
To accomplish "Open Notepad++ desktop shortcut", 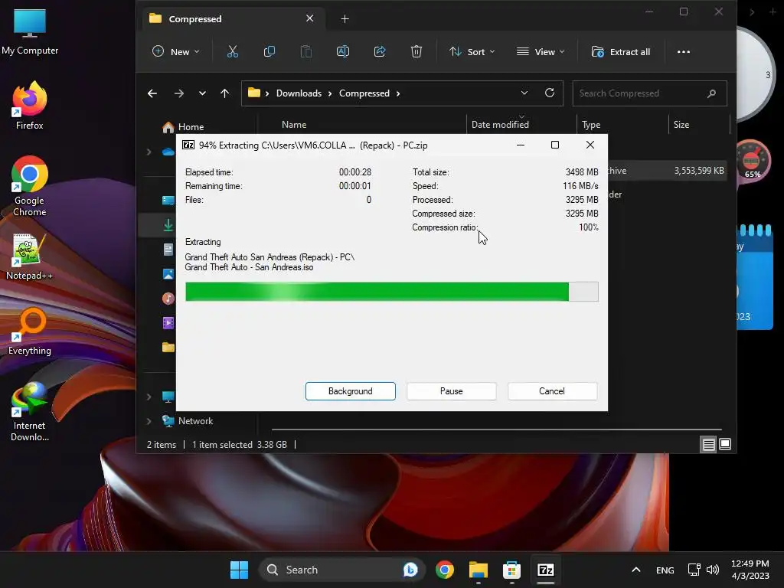I will pyautogui.click(x=30, y=256).
